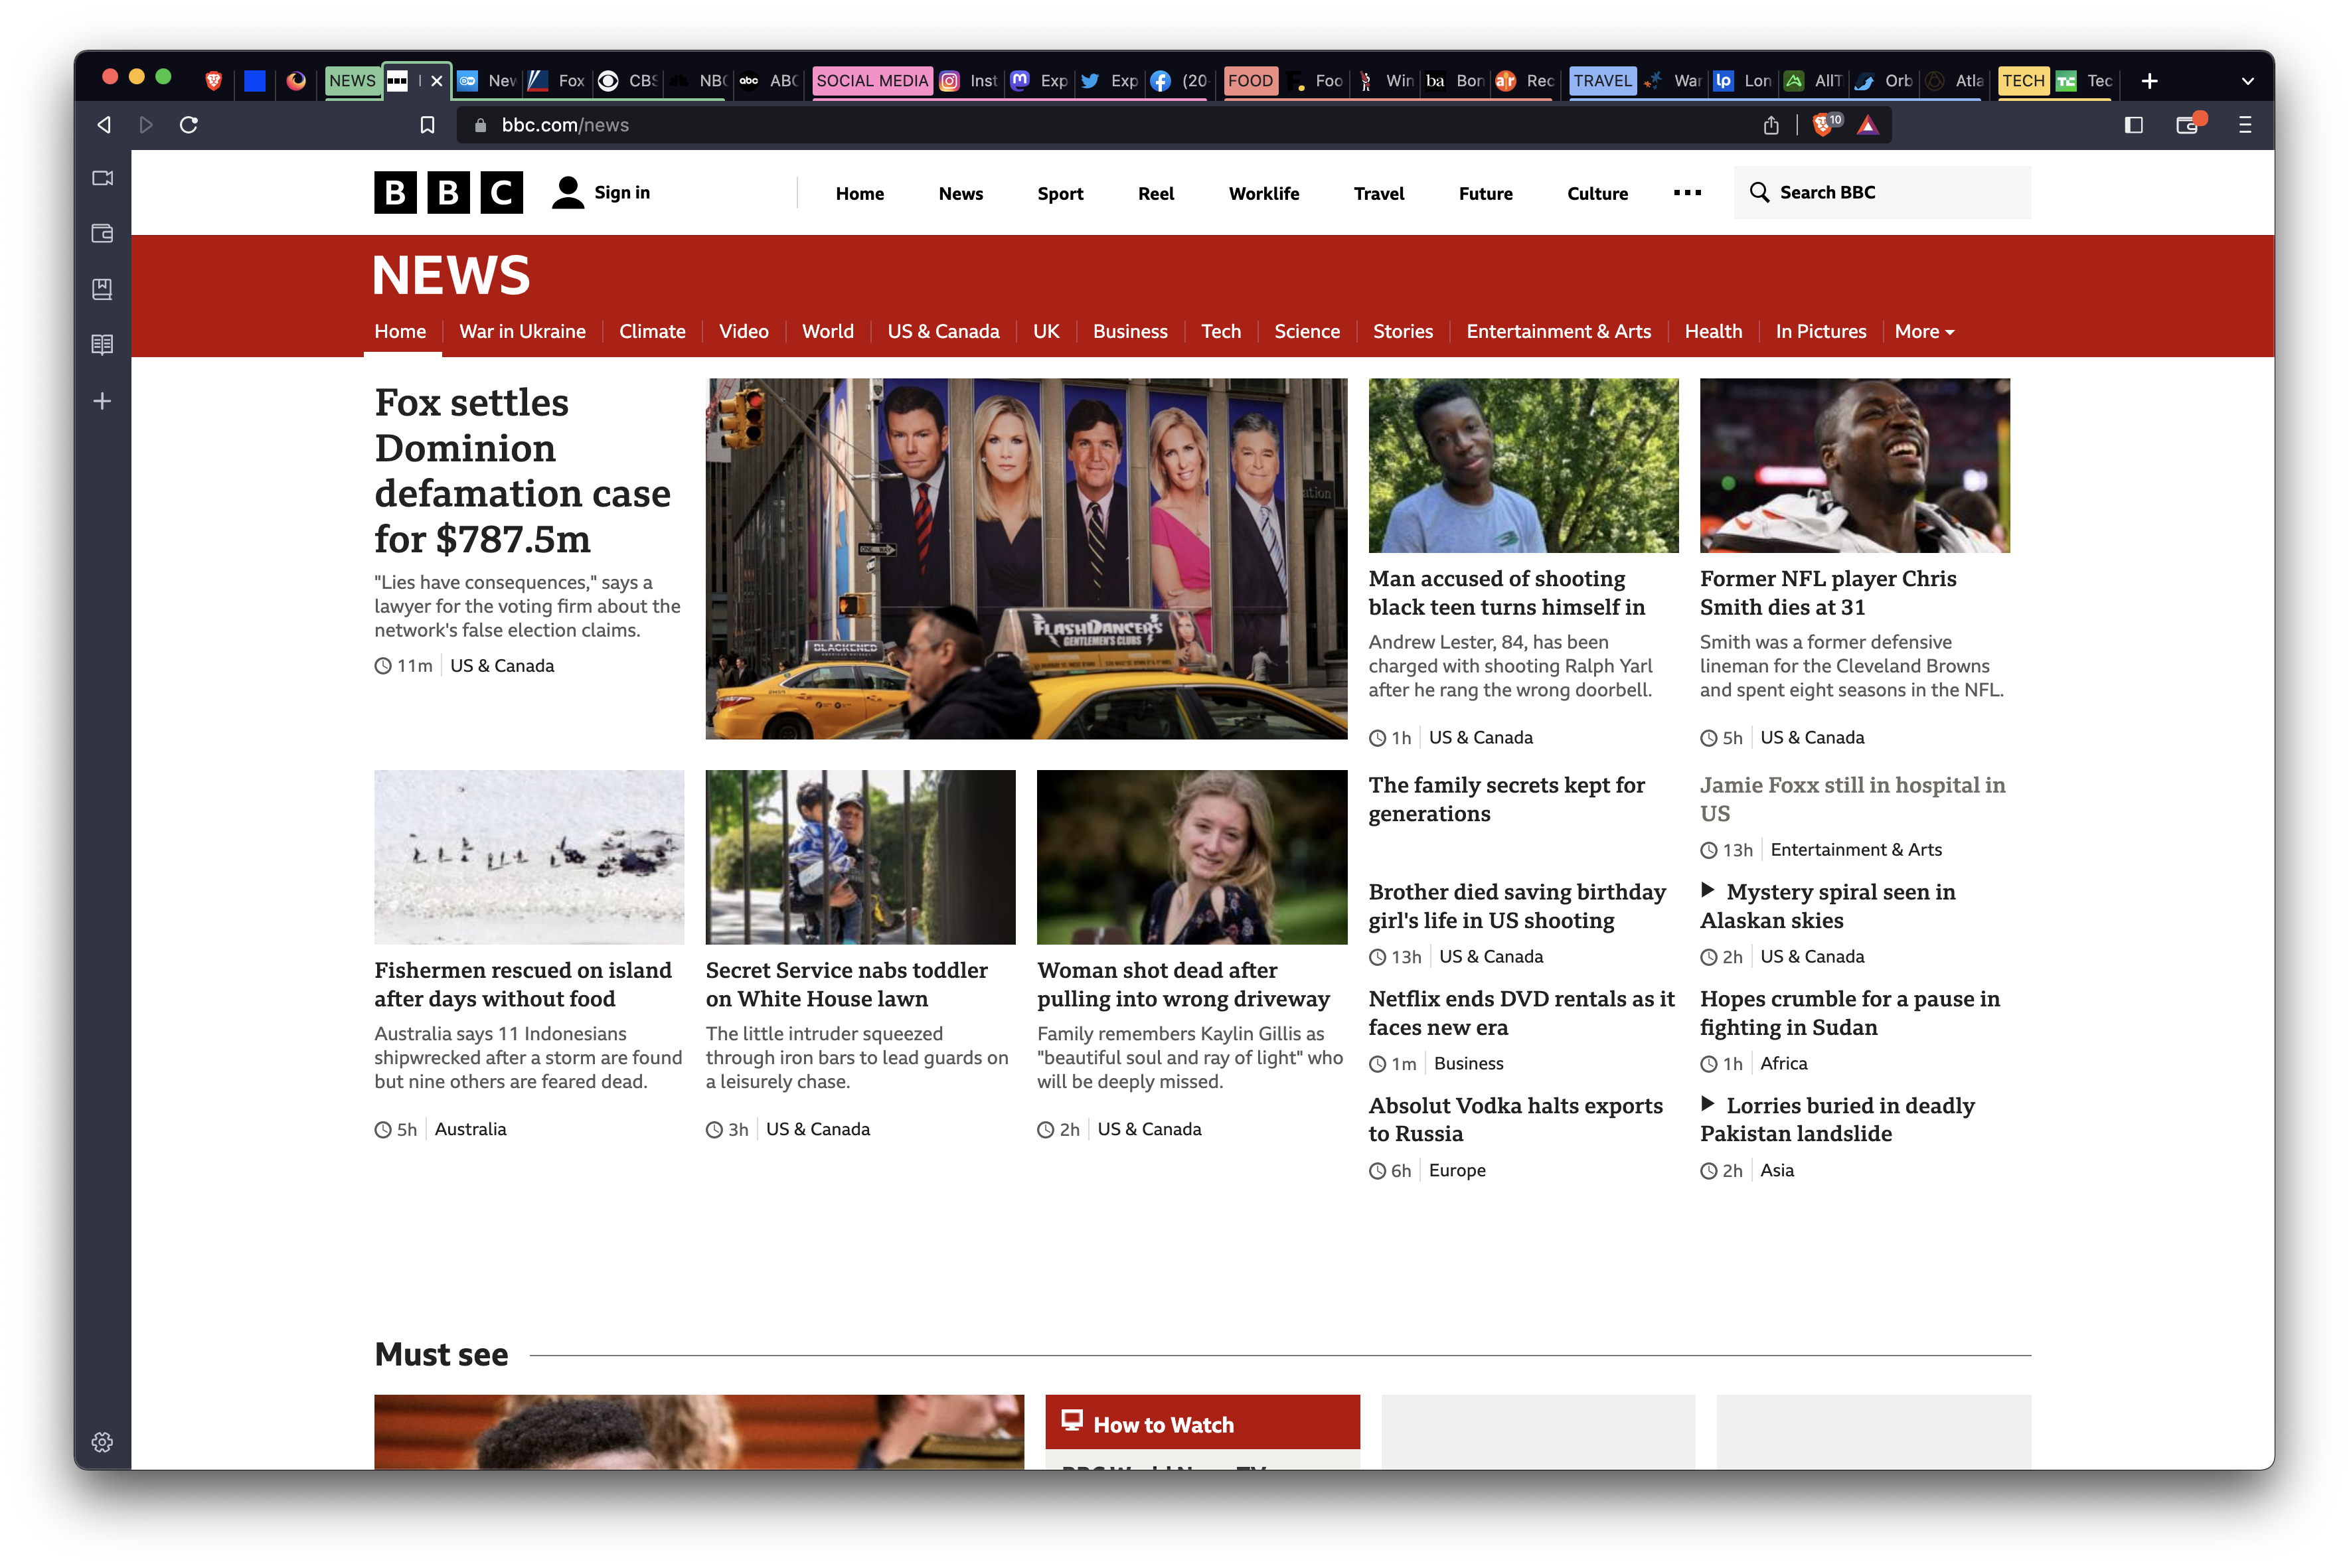2349x1568 pixels.
Task: Switch to the Mastodon tab
Action: 1040,81
